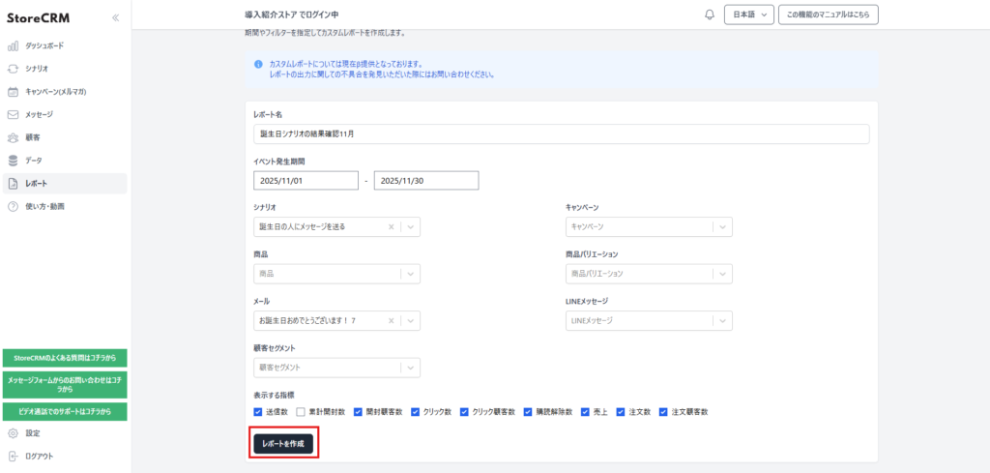The height and width of the screenshot is (473, 990).
Task: Click the キャンペーン calendar icon
Action: [13, 92]
